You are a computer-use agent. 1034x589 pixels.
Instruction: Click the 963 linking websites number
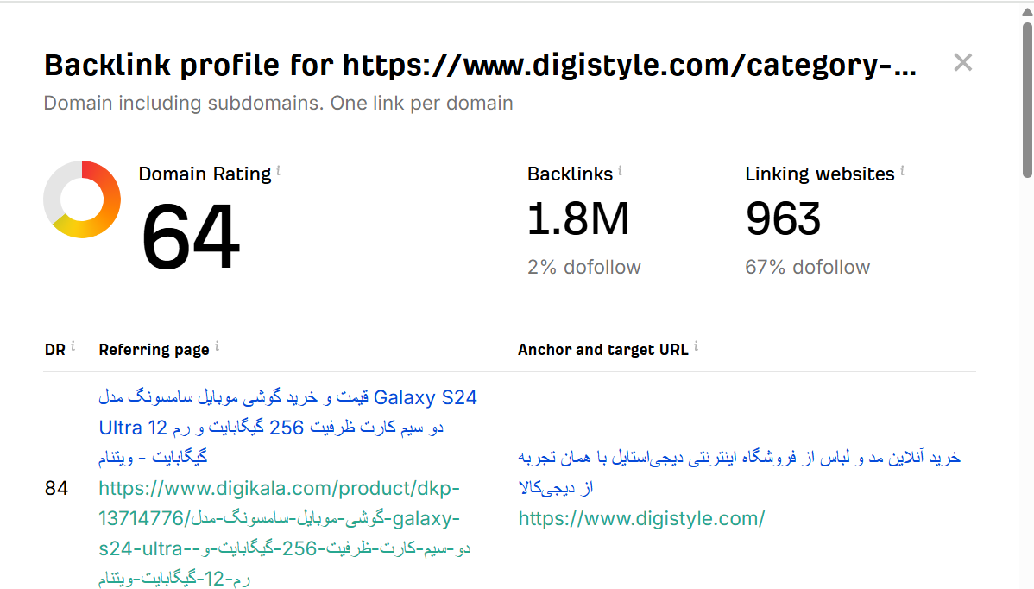tap(783, 219)
